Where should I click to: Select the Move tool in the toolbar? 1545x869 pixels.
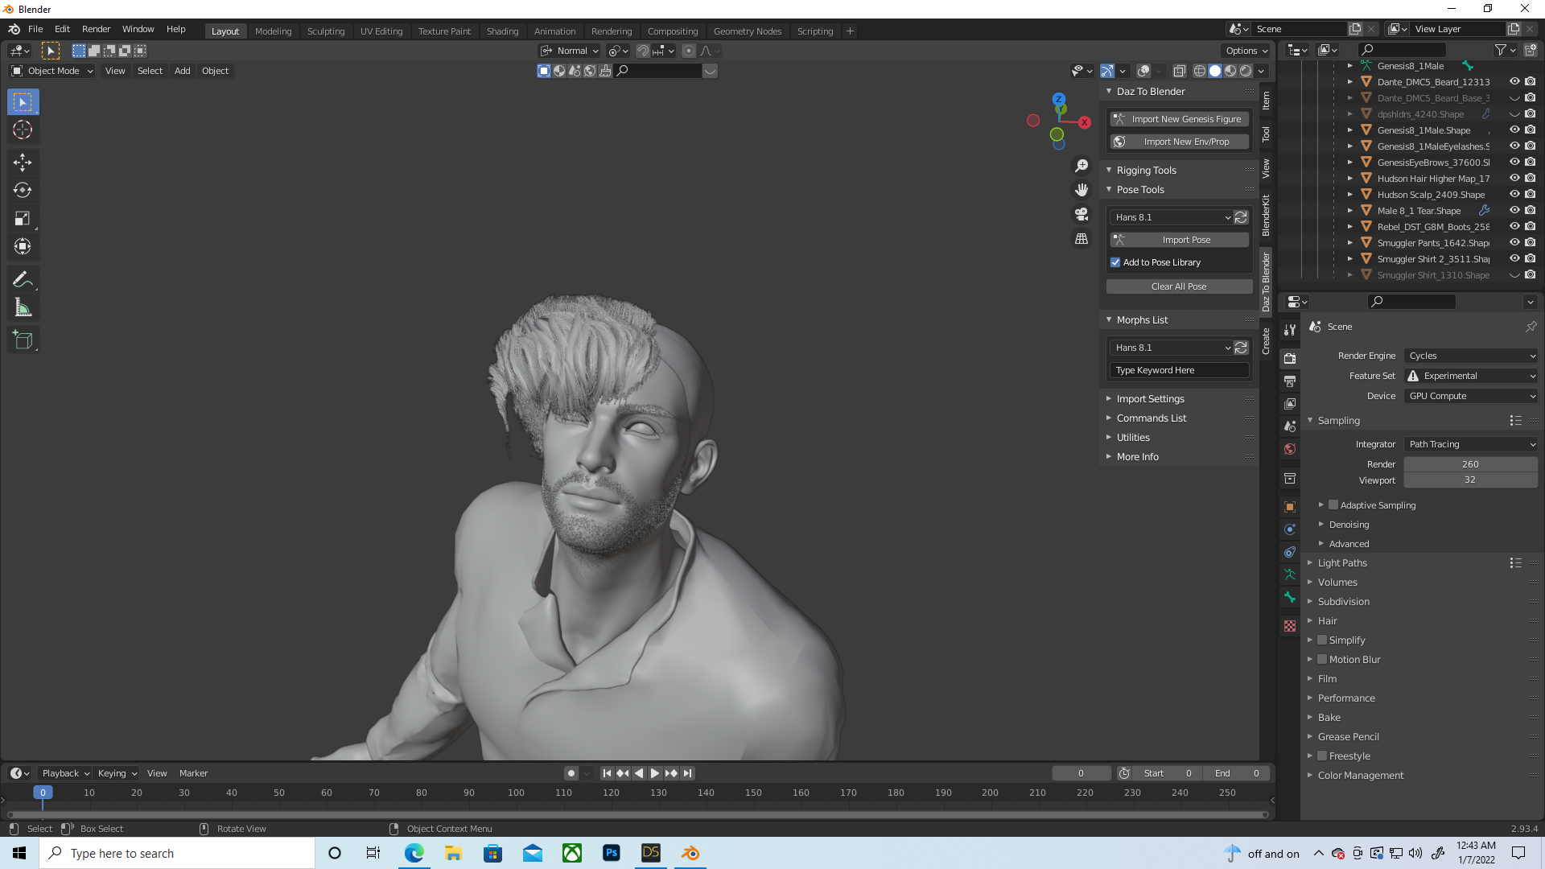[23, 163]
